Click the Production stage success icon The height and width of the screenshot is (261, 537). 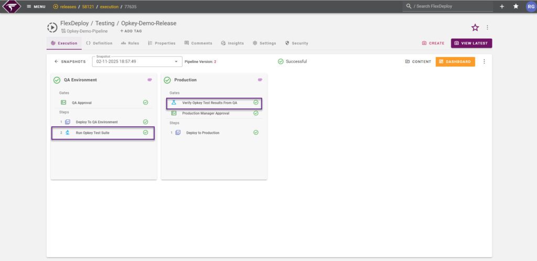(167, 80)
